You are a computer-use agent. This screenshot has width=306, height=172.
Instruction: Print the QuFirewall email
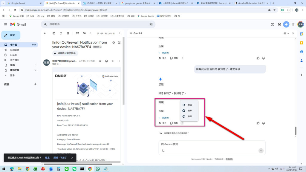pyautogui.click(x=113, y=42)
